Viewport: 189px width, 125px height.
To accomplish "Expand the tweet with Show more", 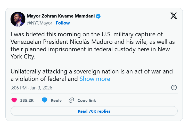I will coord(95,79).
